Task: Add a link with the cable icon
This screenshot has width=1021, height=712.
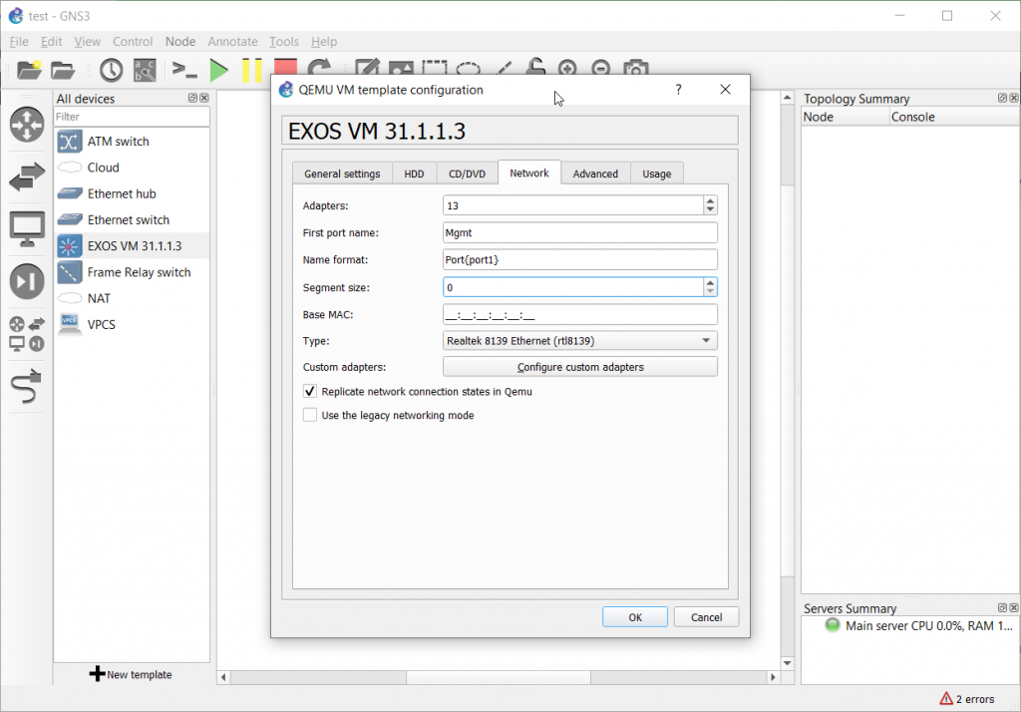Action: (27, 386)
